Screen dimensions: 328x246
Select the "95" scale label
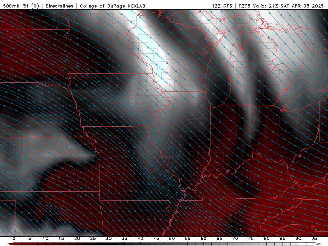[x=314, y=239]
